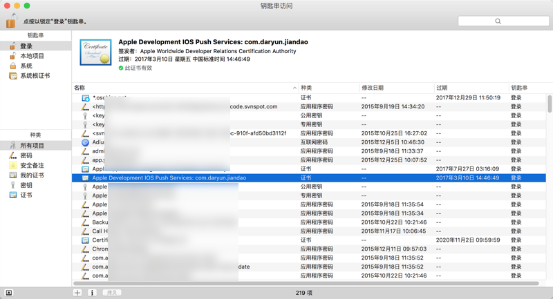Viewport: 553px width, 299px height.
Task: Click the key icon of <key 专用密钥 row
Action: tap(85, 124)
